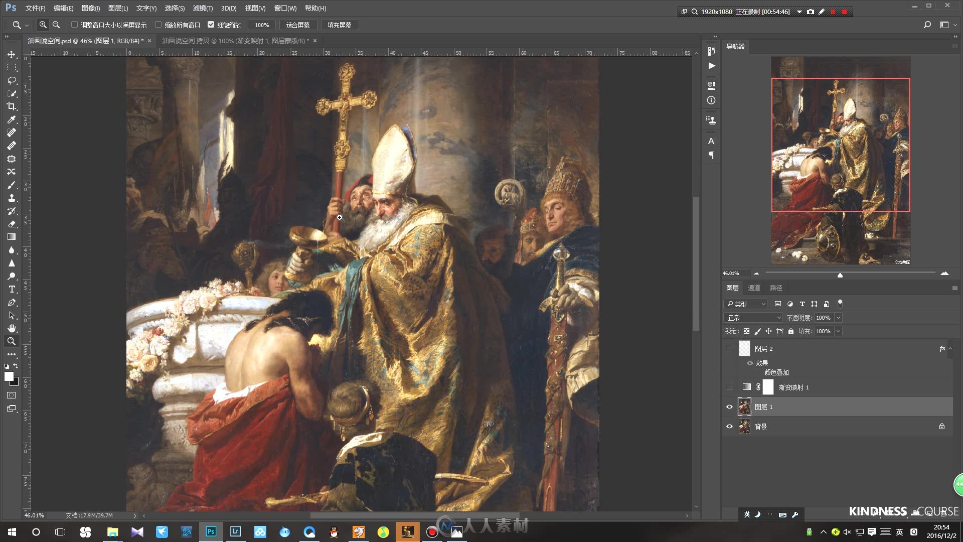The height and width of the screenshot is (542, 963).
Task: Click the 100% zoom button
Action: point(262,25)
